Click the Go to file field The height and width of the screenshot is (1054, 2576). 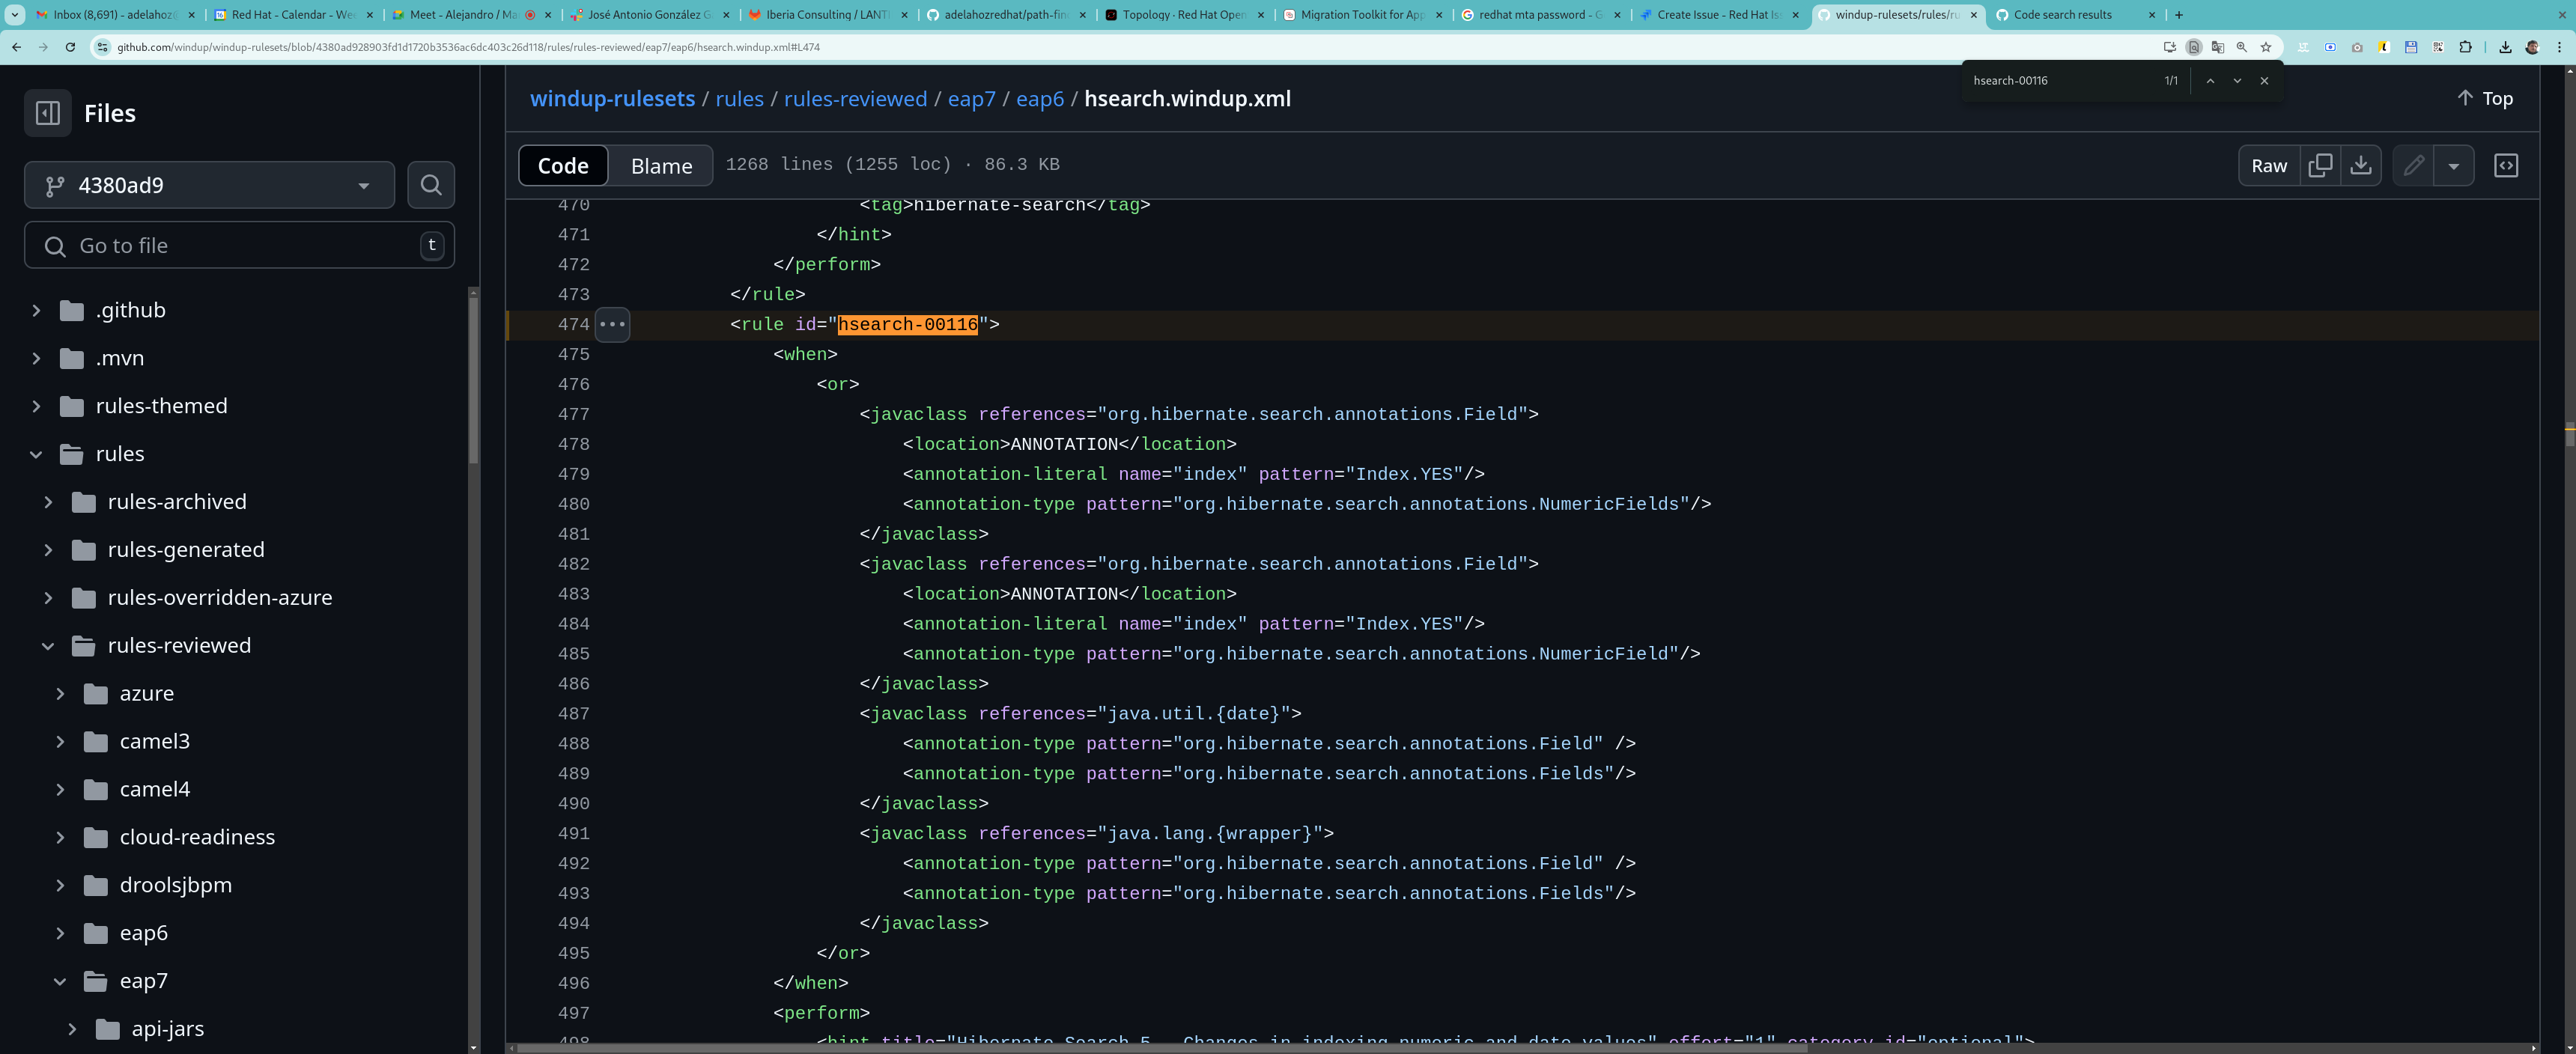click(240, 246)
